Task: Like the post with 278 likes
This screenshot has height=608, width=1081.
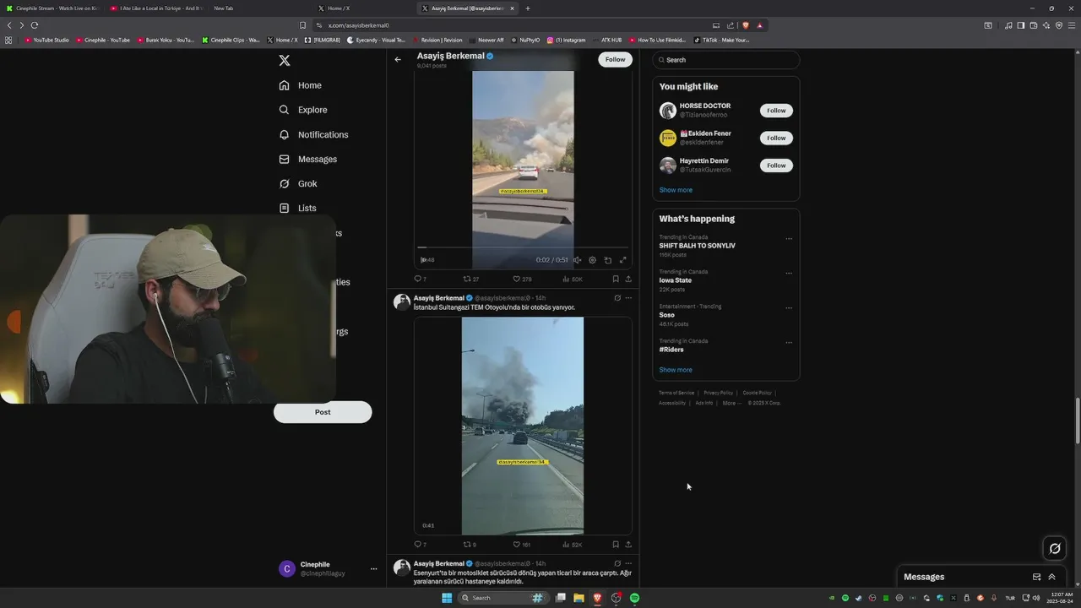Action: [x=522, y=279]
